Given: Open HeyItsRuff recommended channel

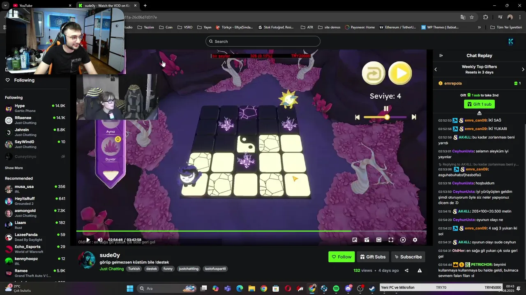Looking at the screenshot, I should coord(35,201).
